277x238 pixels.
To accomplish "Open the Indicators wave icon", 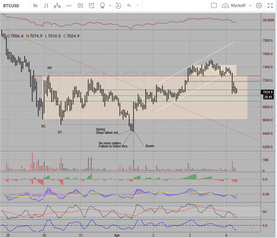I will 69,6.
